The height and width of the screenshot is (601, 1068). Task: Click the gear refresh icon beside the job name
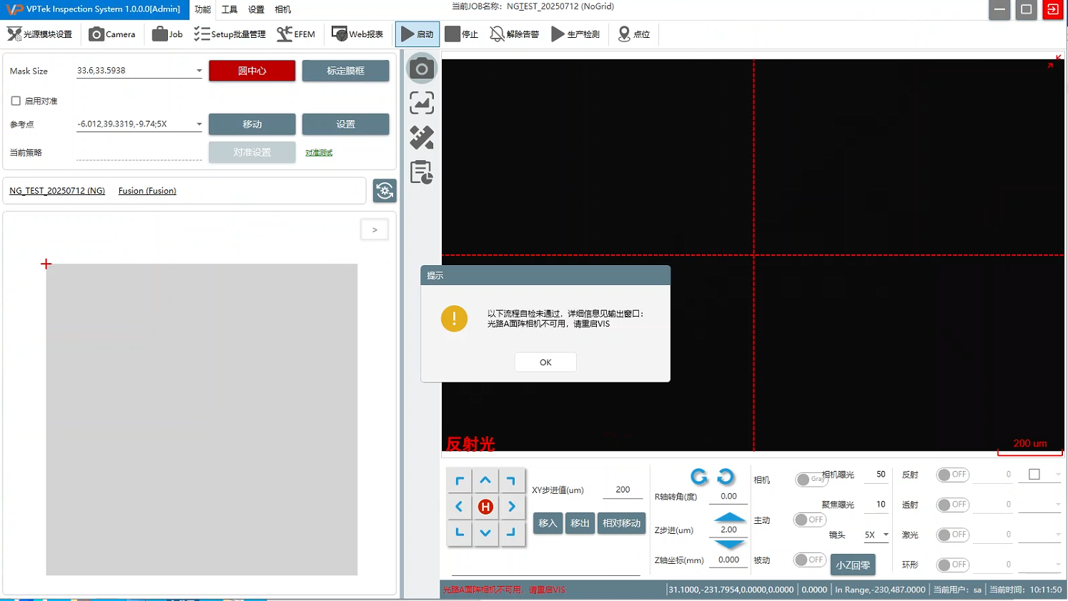[x=385, y=191]
